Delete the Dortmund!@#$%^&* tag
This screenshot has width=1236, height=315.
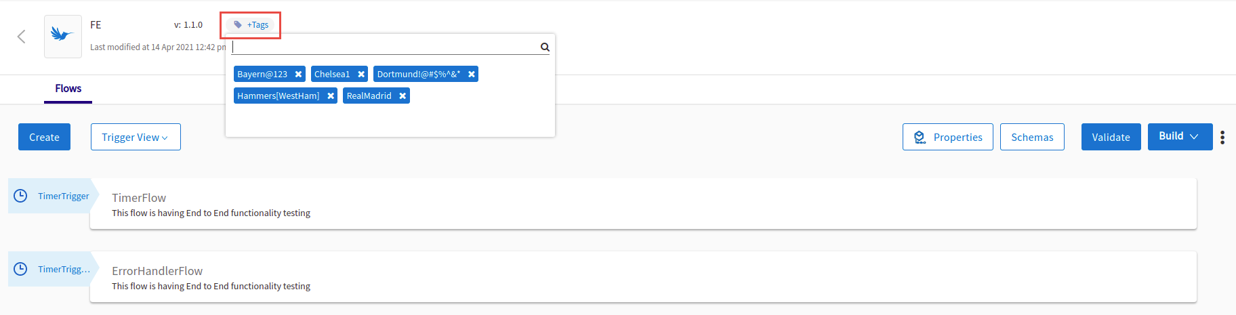[x=472, y=75]
